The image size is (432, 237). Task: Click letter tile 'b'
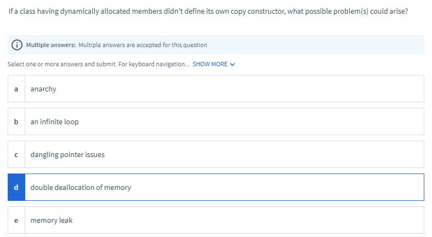[16, 122]
